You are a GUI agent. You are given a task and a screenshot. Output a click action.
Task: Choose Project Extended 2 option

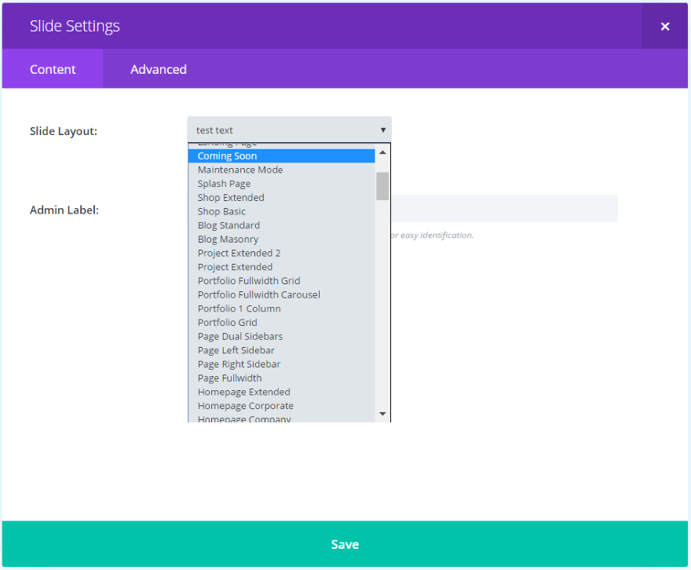[239, 254]
